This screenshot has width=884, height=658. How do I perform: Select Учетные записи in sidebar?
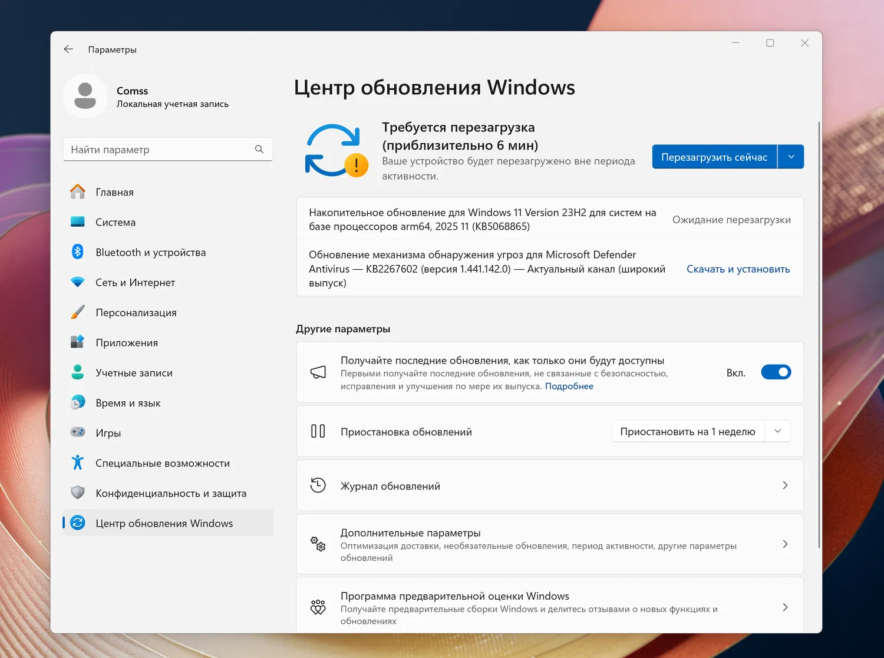tap(168, 372)
